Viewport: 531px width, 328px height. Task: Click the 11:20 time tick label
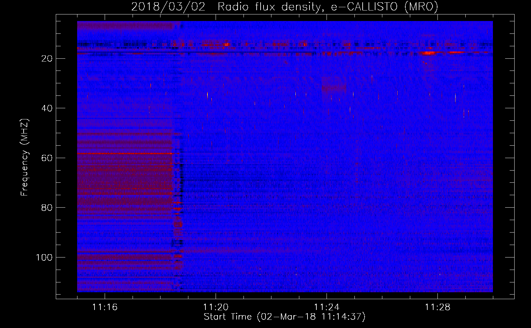click(x=216, y=307)
